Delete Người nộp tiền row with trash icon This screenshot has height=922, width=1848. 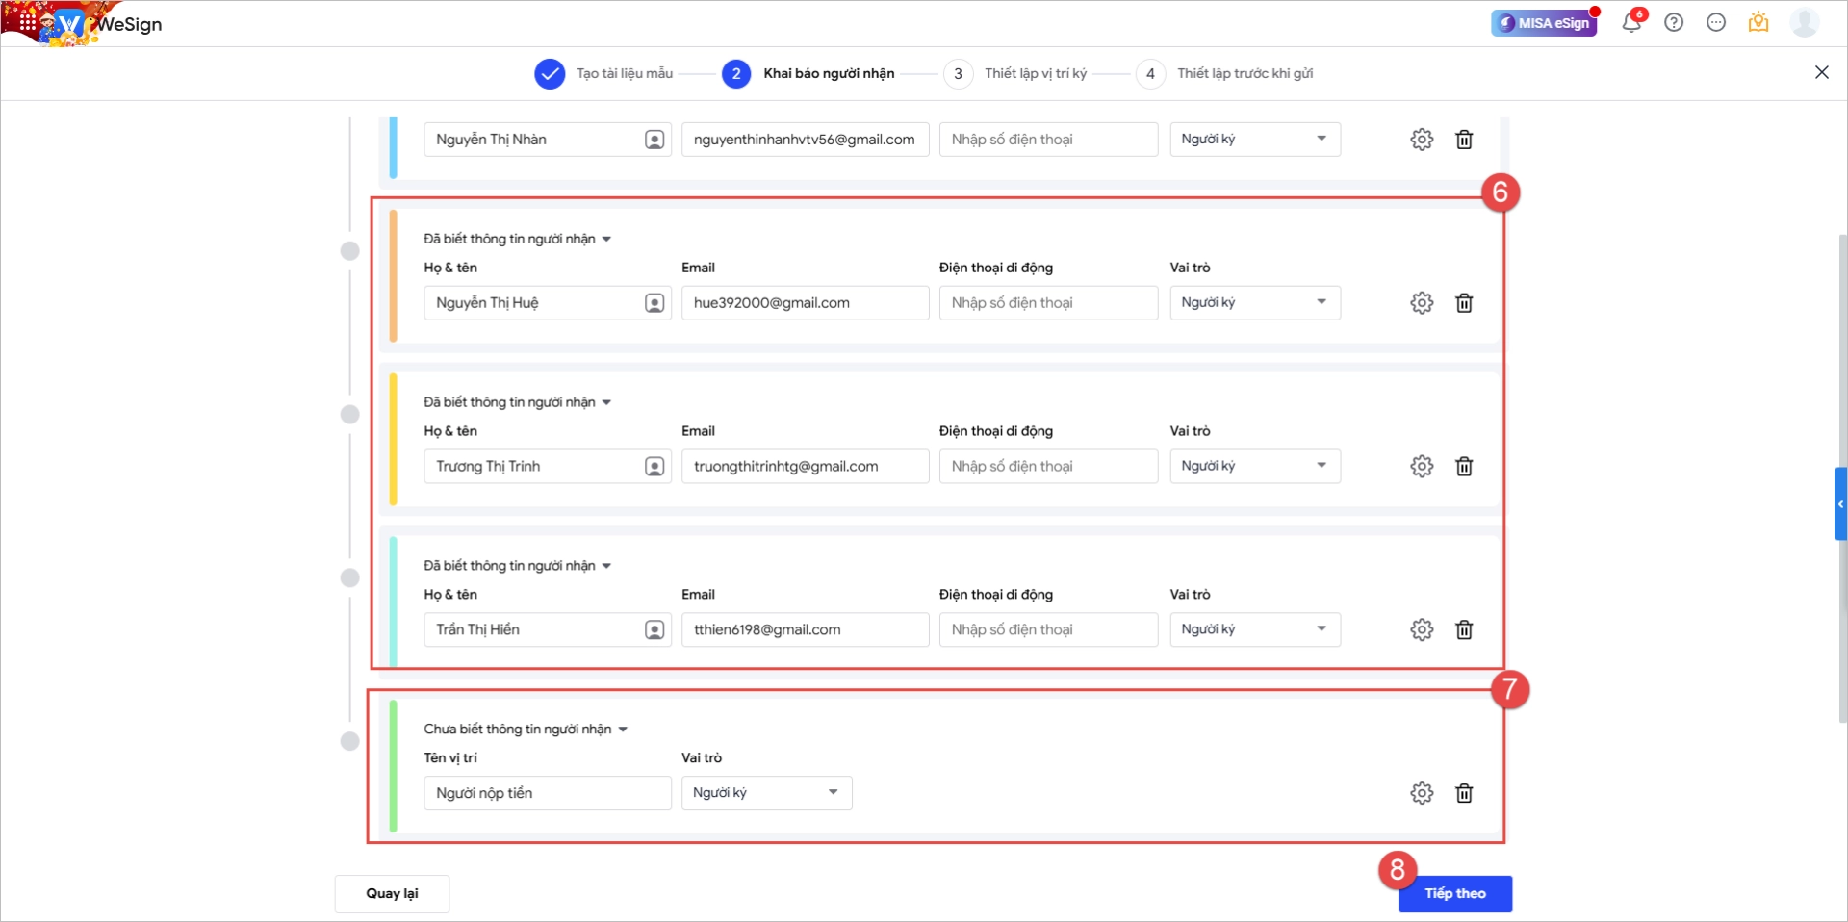point(1464,793)
